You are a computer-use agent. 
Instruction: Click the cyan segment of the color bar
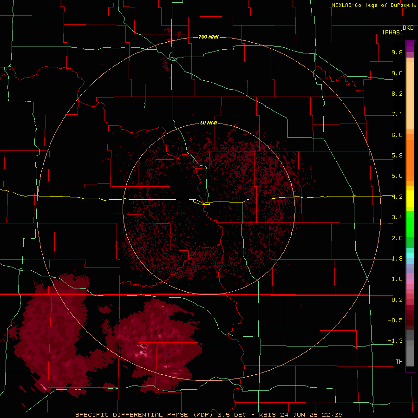pos(410,255)
